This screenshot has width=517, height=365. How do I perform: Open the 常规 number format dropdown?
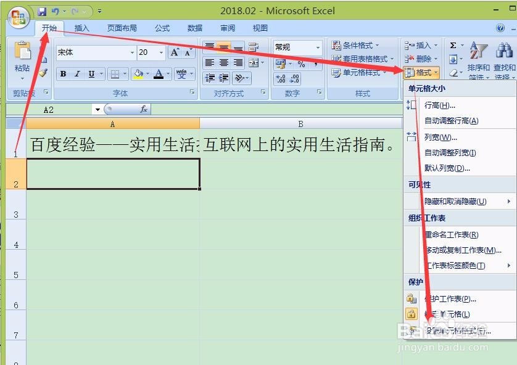318,47
